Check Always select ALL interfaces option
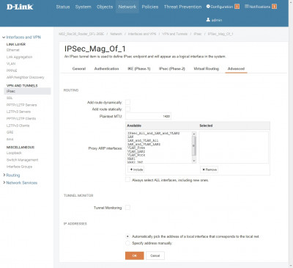Viewport: 293px width, 268px height. click(x=127, y=180)
